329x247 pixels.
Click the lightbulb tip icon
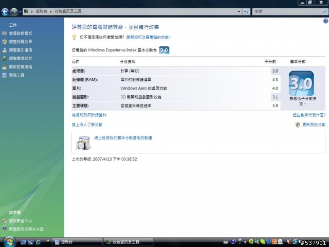click(x=74, y=37)
